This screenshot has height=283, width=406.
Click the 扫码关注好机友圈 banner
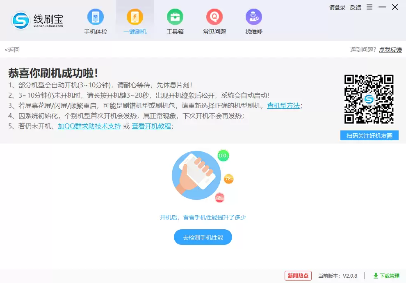tap(370, 135)
